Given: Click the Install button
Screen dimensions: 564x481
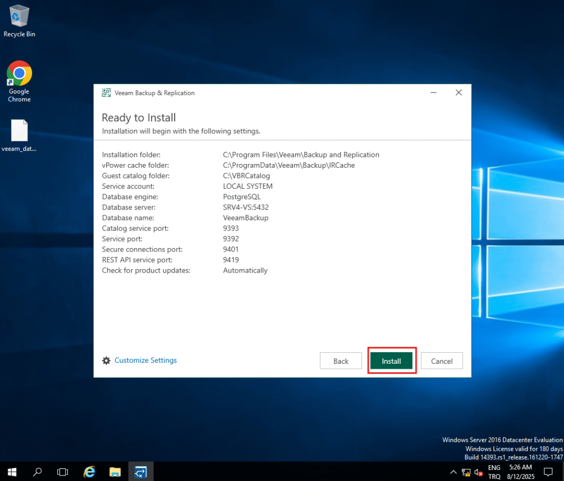Looking at the screenshot, I should point(392,361).
